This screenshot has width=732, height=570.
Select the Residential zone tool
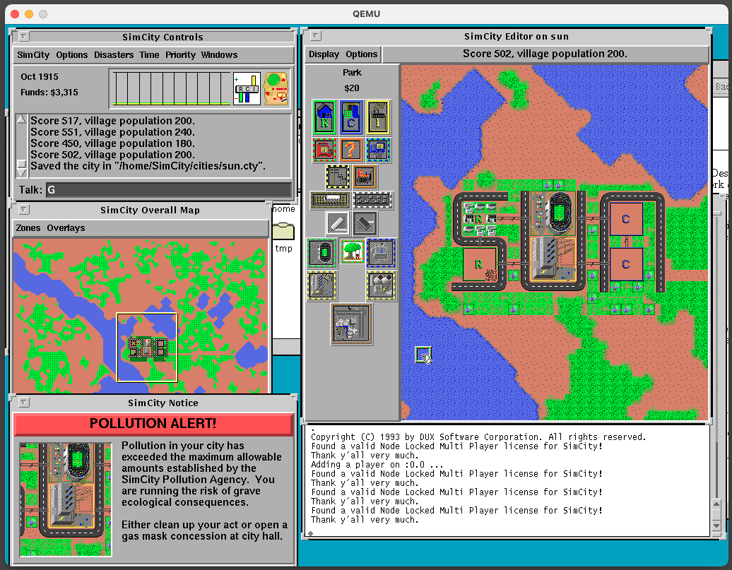click(x=324, y=117)
